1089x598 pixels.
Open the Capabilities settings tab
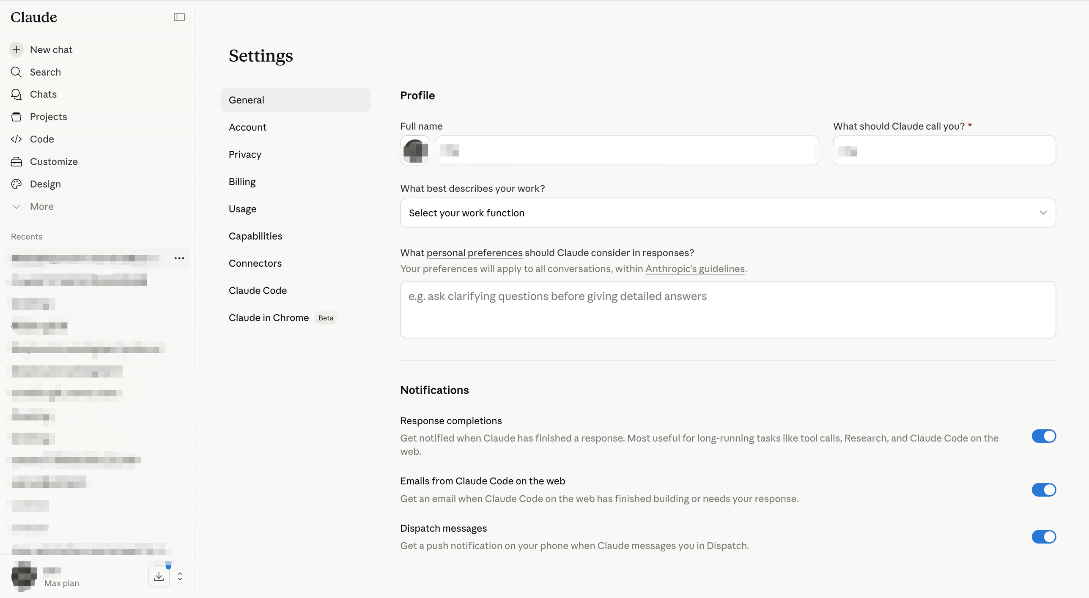pos(295,236)
